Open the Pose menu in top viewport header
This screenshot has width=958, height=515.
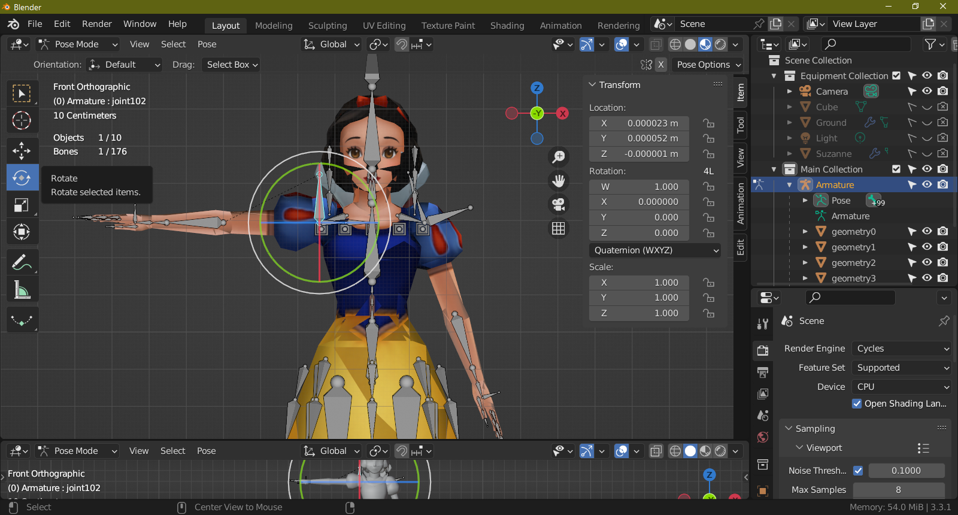coord(207,44)
